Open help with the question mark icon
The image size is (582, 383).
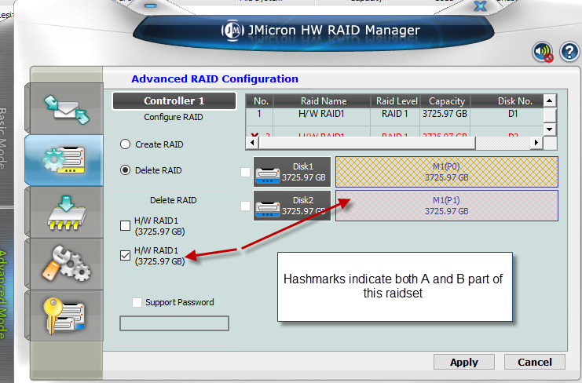point(569,52)
